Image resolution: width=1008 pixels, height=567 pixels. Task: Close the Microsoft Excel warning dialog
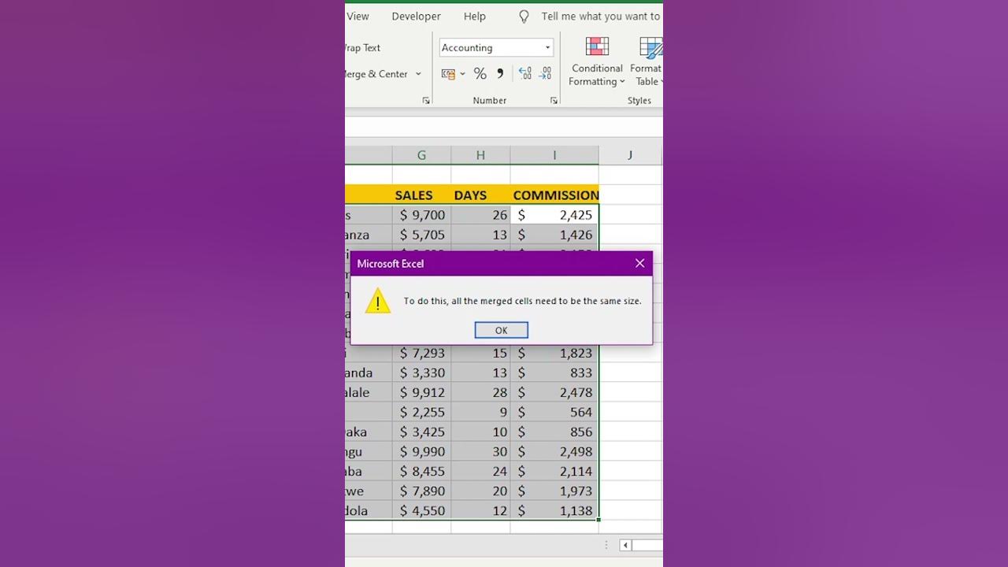pyautogui.click(x=639, y=263)
